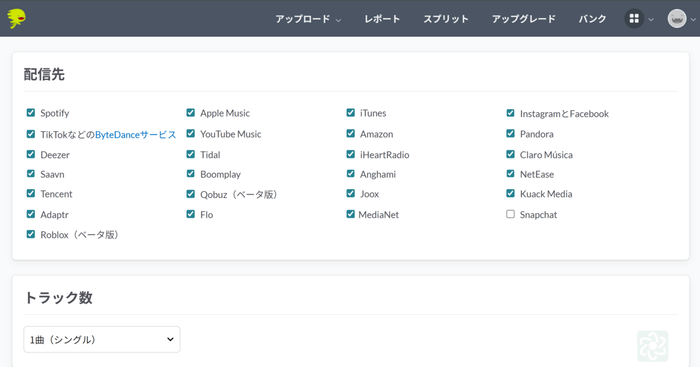Expand the アップロード menu
Image resolution: width=700 pixels, height=367 pixels.
coord(309,19)
